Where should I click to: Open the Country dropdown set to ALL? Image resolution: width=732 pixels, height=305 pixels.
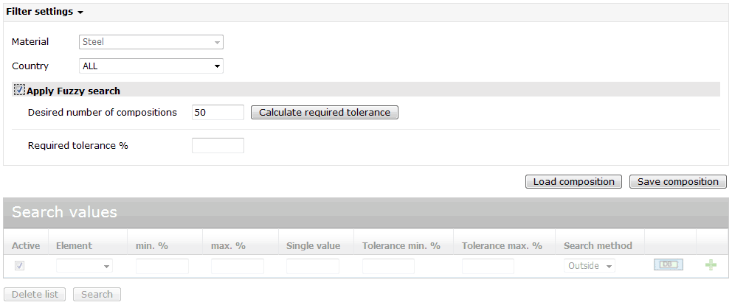tap(151, 66)
